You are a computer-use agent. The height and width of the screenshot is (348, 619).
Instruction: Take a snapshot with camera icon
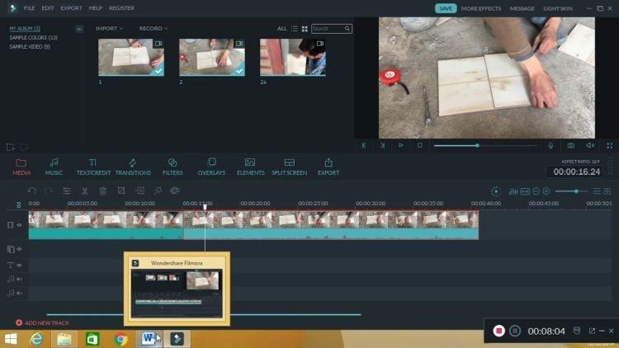click(x=571, y=146)
